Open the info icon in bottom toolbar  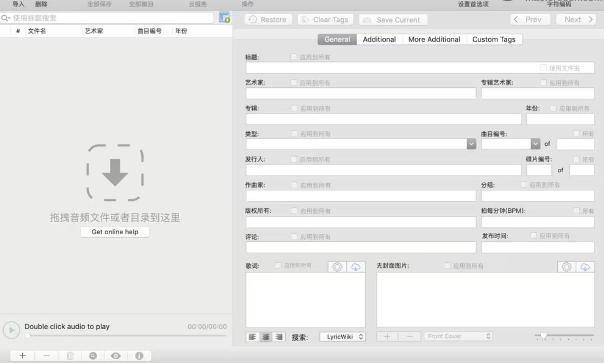[139, 355]
